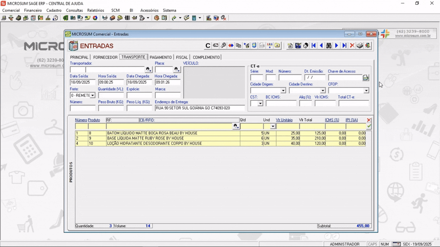This screenshot has width=440, height=247.
Task: Open the wrench settings tool in Entradas
Action: tap(224, 45)
